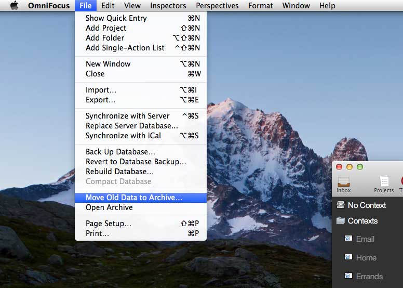Select Open Archive menu item

[x=141, y=207]
